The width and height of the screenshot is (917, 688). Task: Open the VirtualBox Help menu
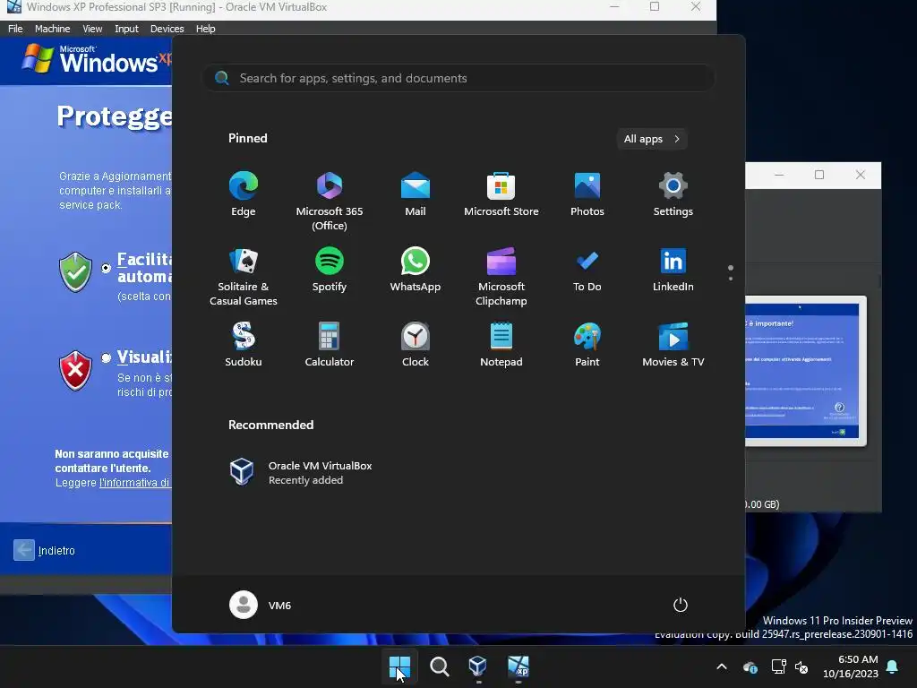[205, 29]
